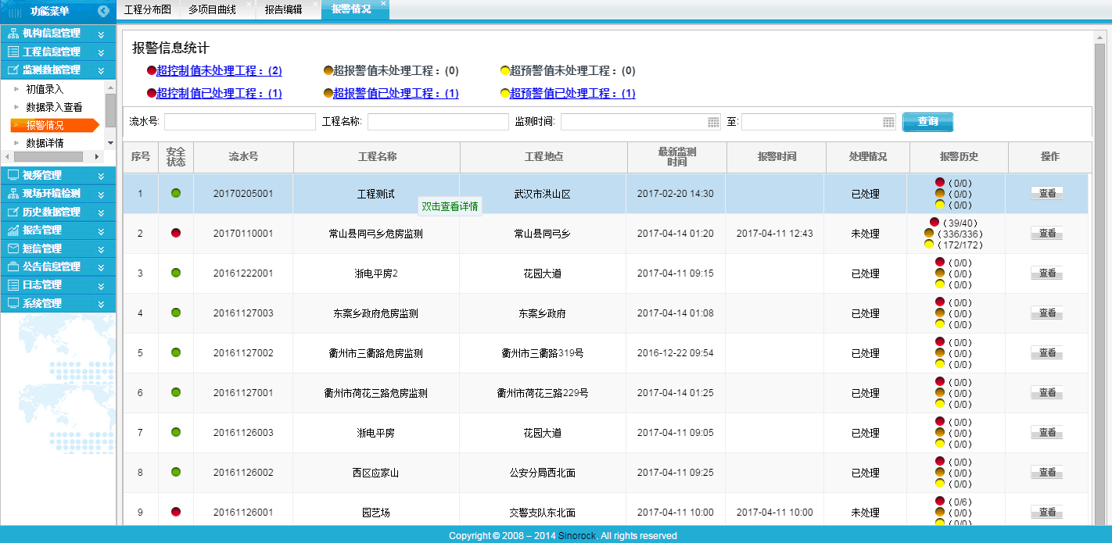1112x543 pixels.
Task: Click the Sinorock footer link
Action: [x=576, y=536]
